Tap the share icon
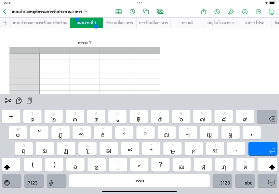Viewport: 279px width, 194px height. (203, 12)
